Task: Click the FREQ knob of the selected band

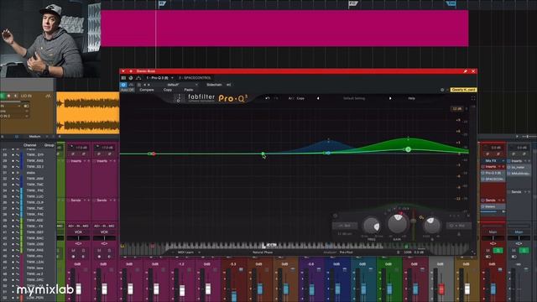Action: click(x=372, y=226)
